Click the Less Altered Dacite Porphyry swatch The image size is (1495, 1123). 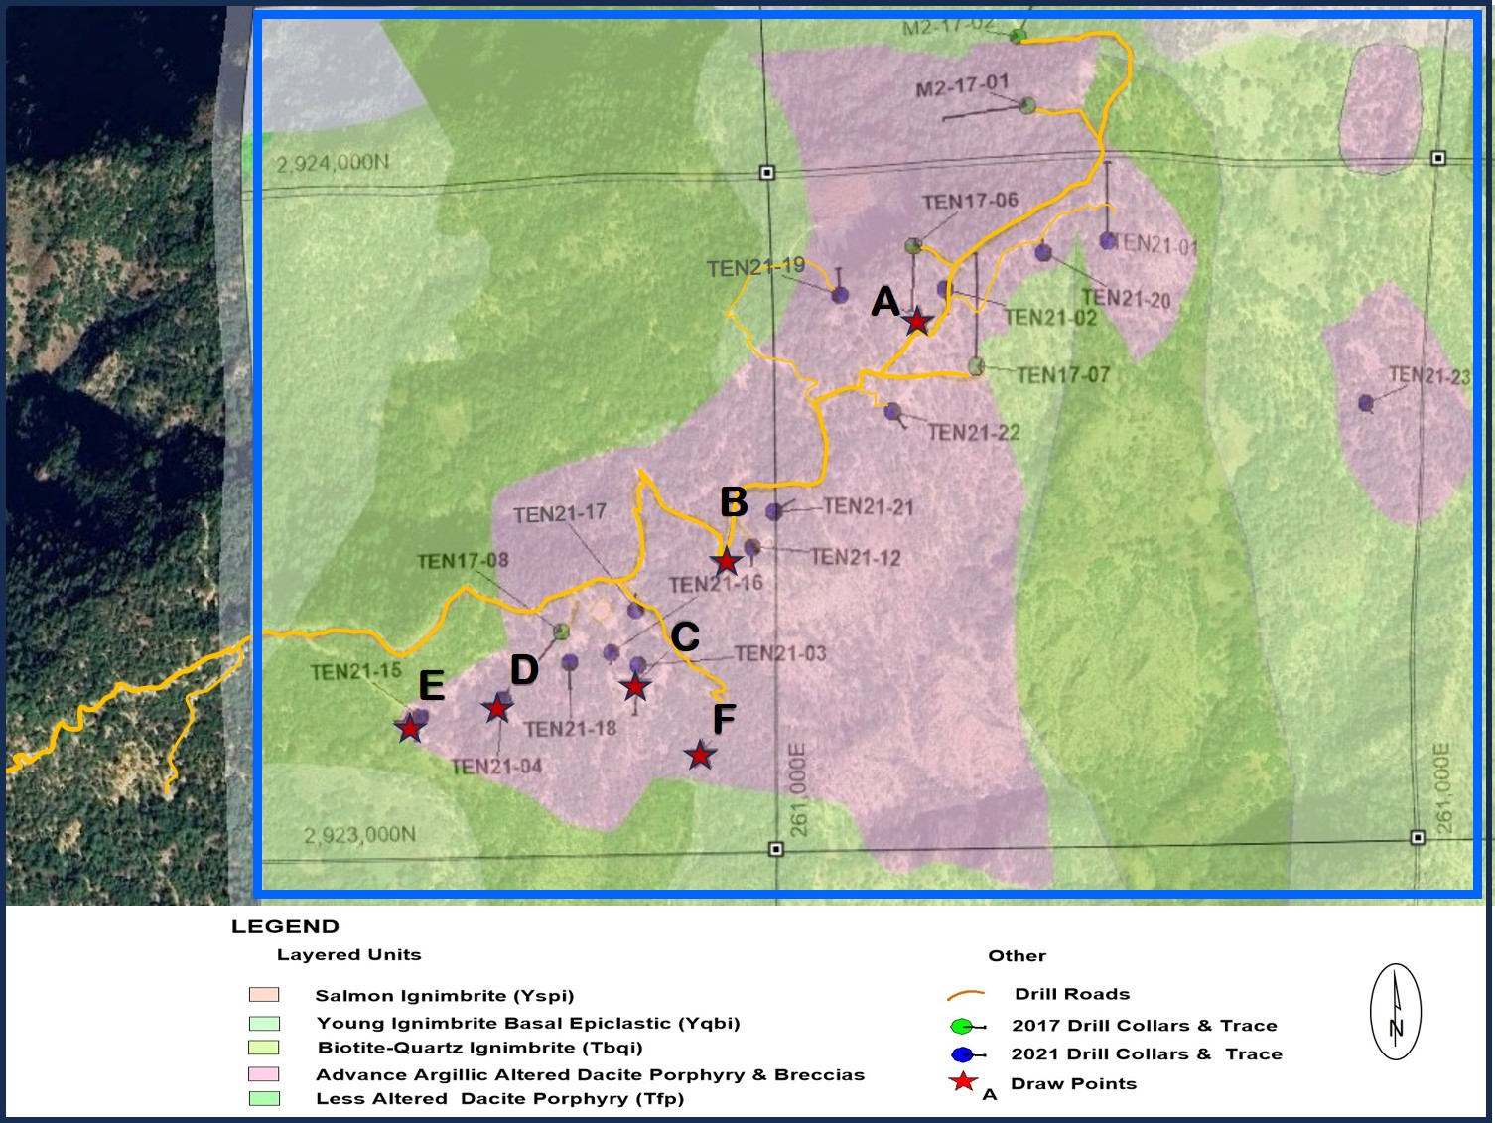click(264, 1099)
